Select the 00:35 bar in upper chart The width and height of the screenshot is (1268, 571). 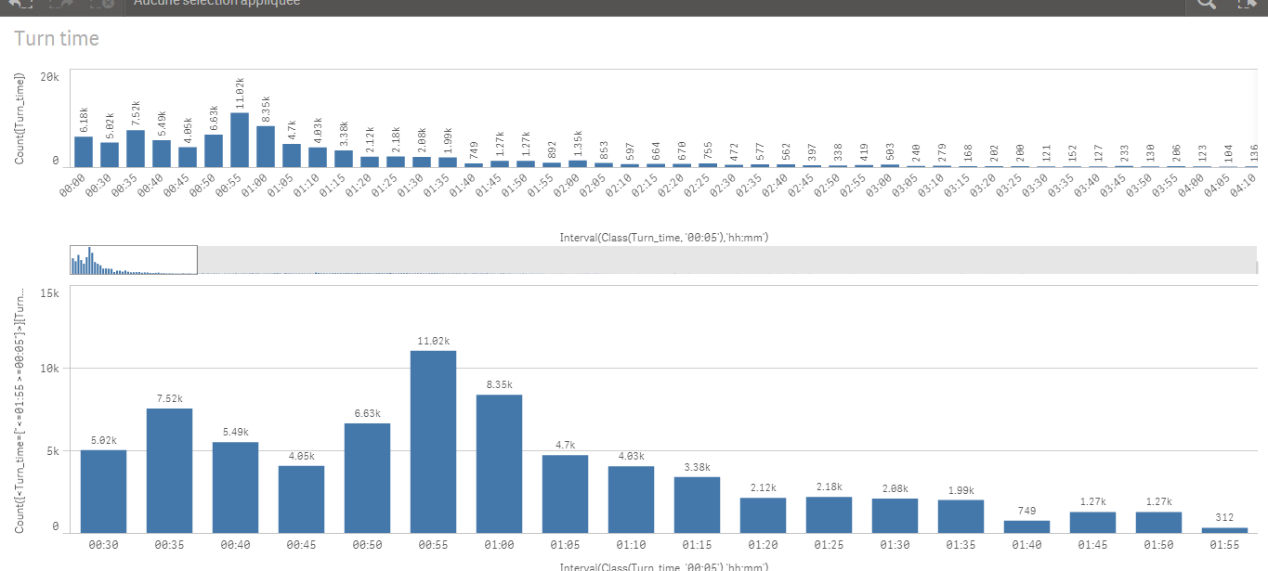(x=135, y=148)
